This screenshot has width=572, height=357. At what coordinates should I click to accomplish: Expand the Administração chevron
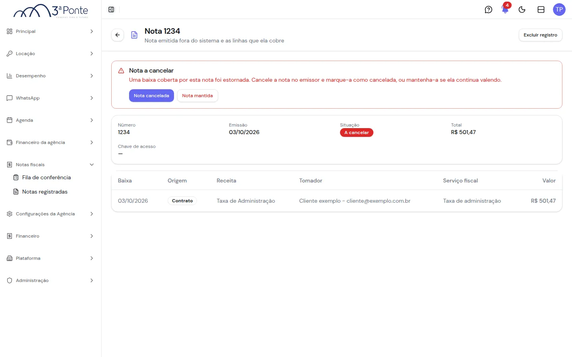coord(92,280)
